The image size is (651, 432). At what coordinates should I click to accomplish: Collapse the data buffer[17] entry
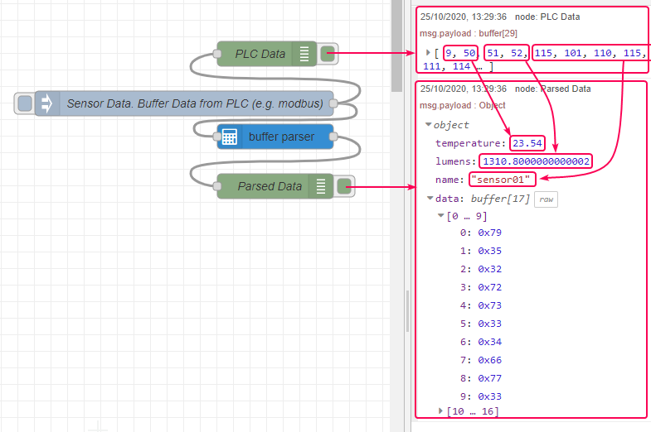pyautogui.click(x=429, y=199)
